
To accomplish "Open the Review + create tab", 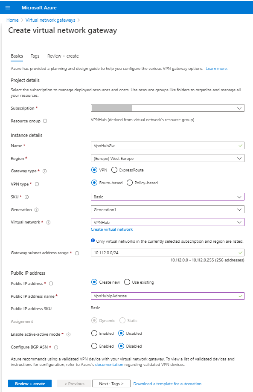I will pyautogui.click(x=63, y=56).
